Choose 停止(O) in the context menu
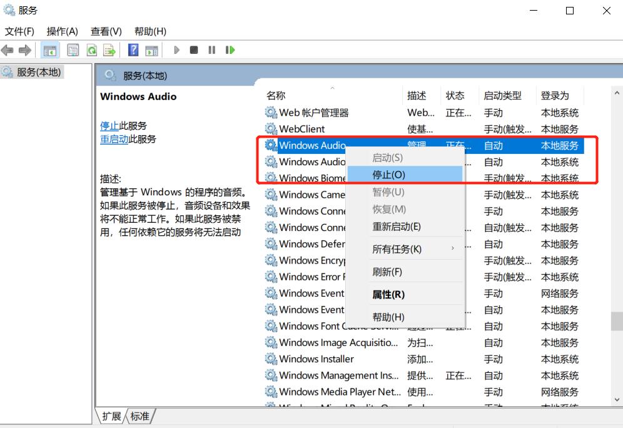Viewport: 623px width, 428px height. point(405,175)
